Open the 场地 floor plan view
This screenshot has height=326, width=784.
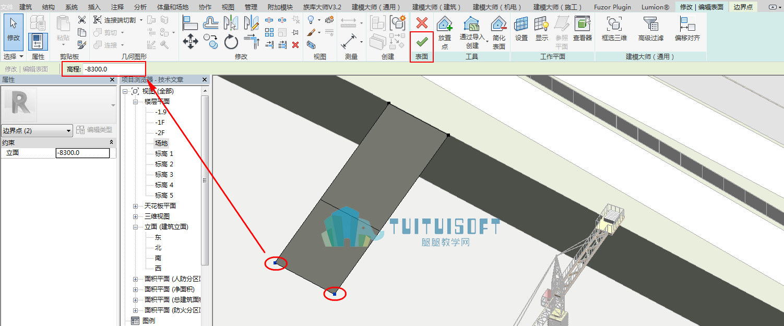click(x=161, y=143)
